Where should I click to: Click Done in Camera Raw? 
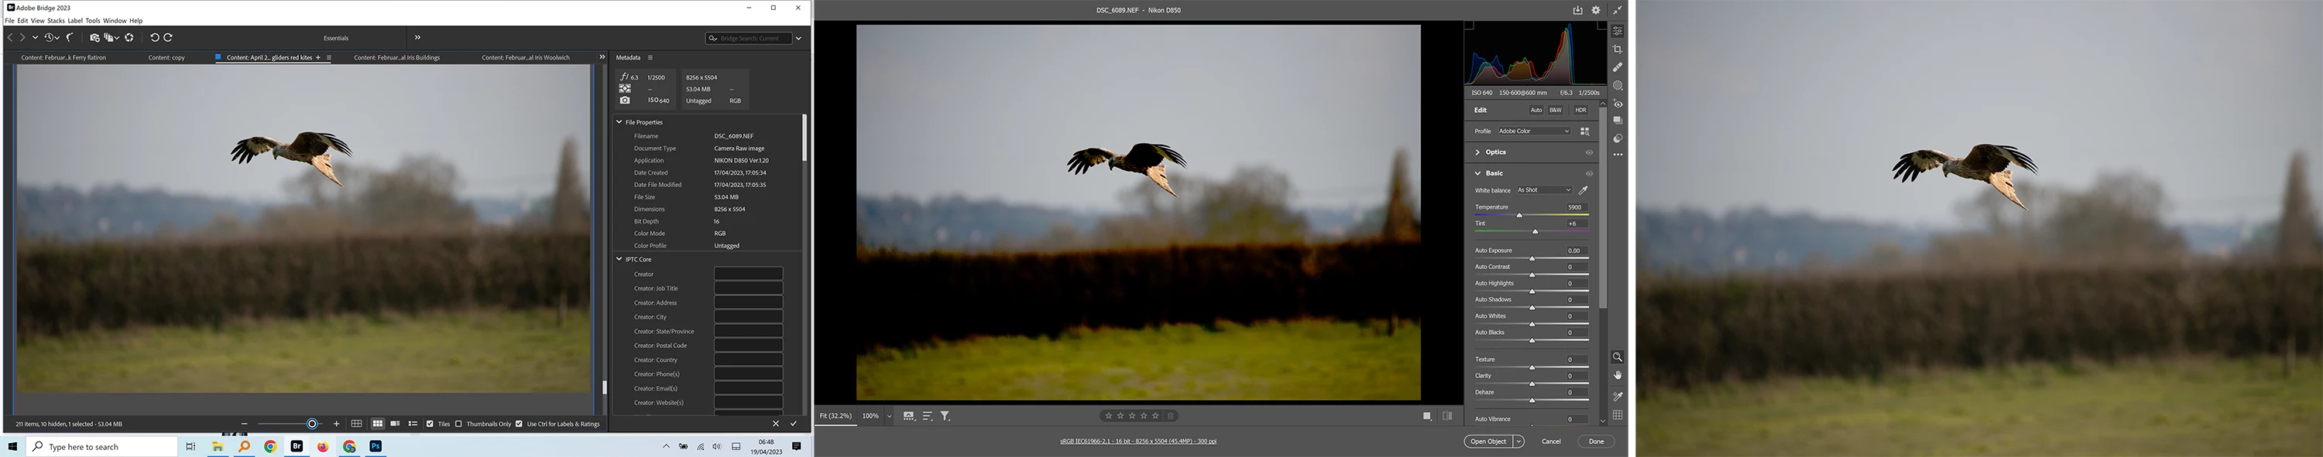point(1596,442)
